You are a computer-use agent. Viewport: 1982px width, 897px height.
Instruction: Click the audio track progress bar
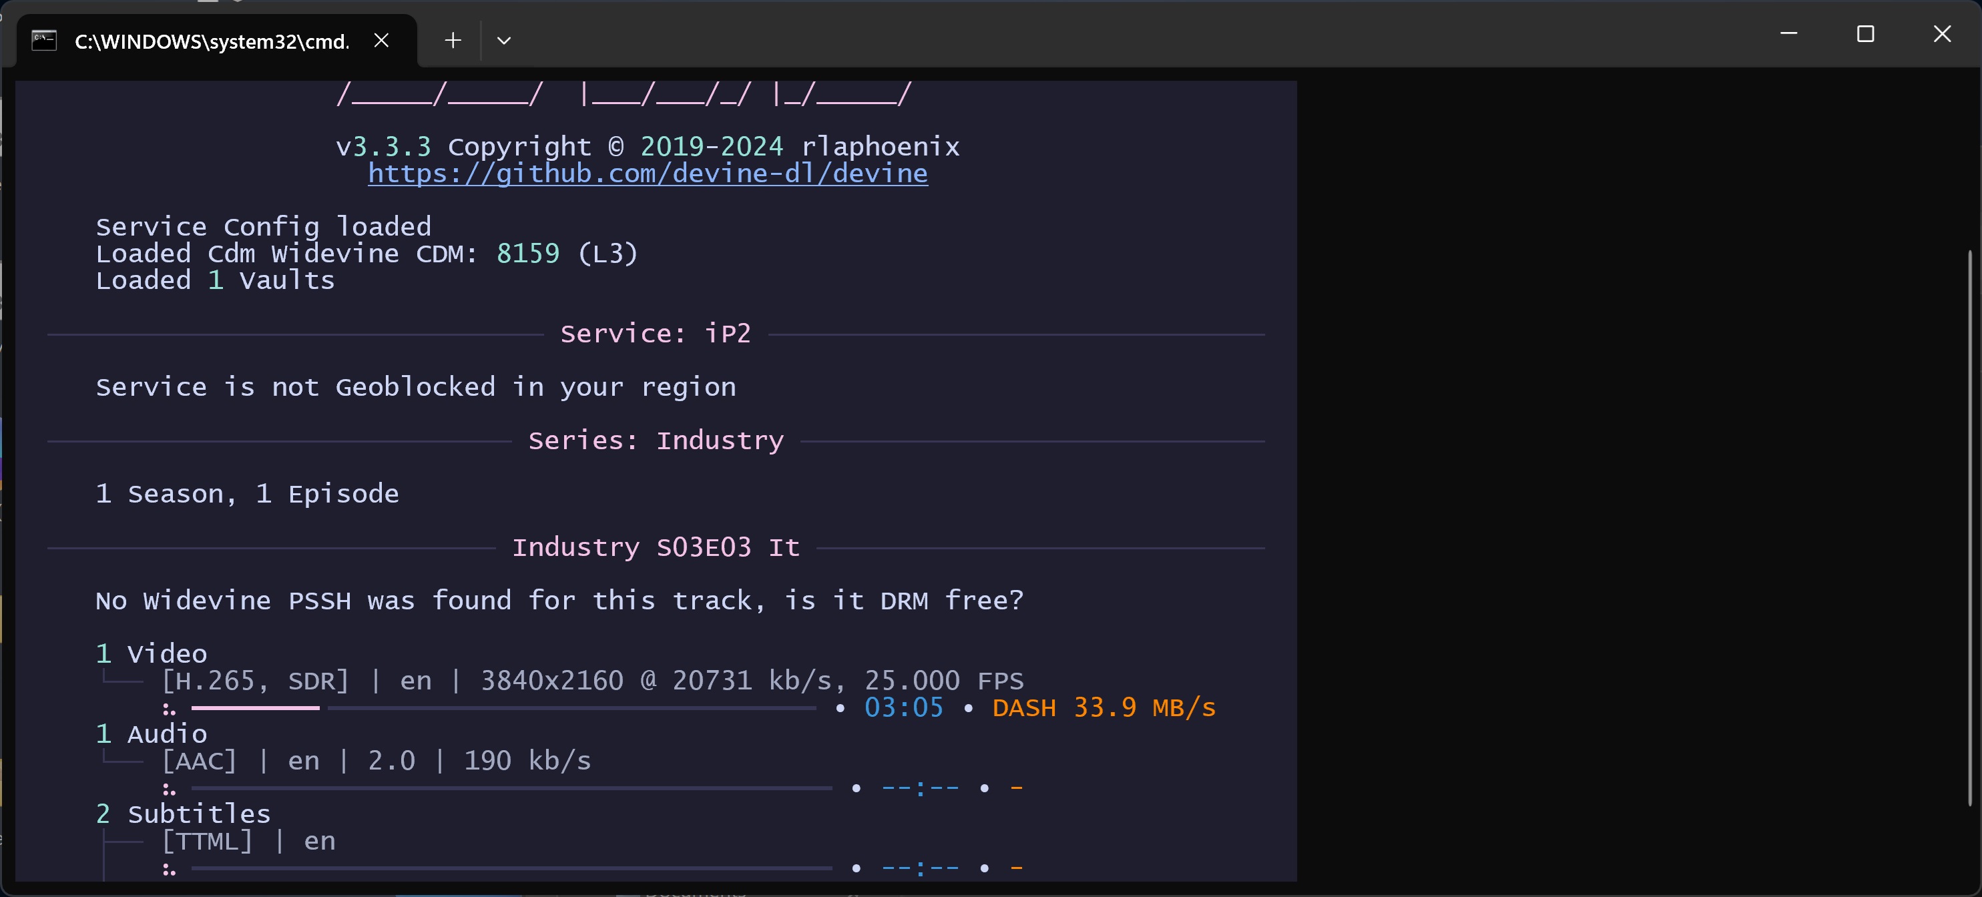pos(511,788)
